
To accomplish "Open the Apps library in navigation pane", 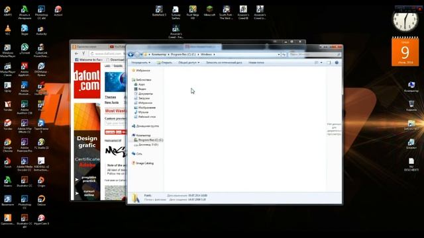I will (x=140, y=85).
